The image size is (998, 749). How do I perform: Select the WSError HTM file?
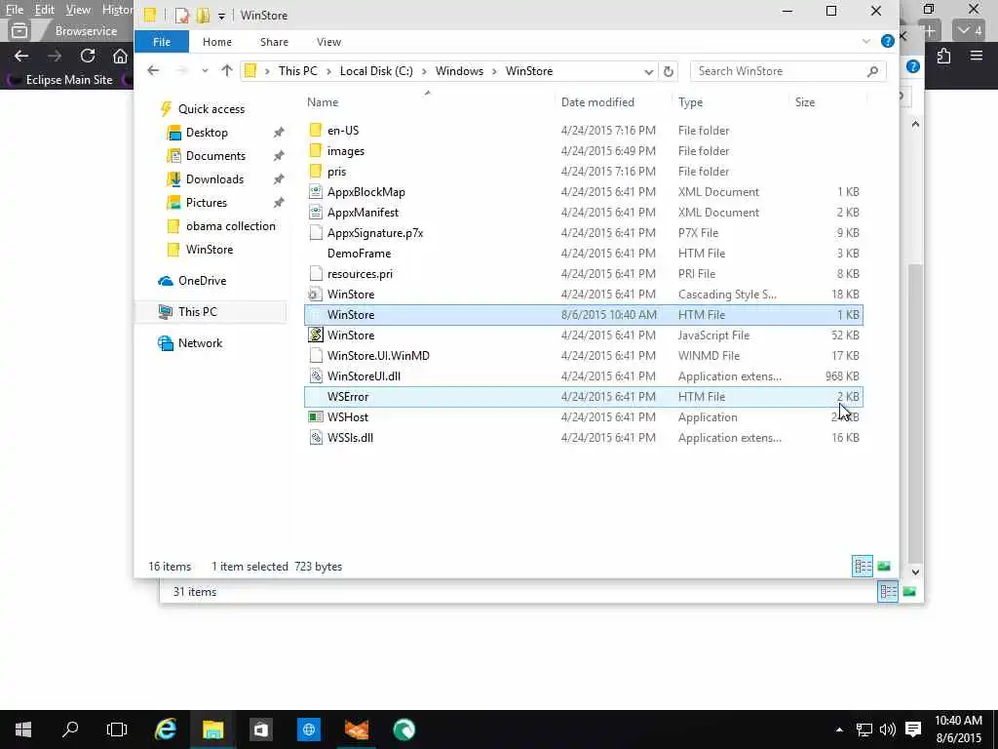coord(584,397)
